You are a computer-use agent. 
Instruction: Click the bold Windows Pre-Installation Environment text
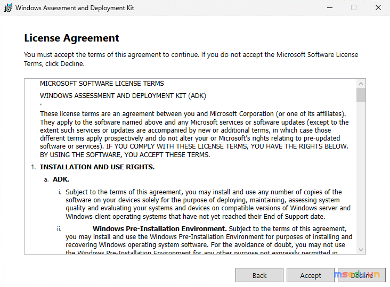click(x=159, y=228)
